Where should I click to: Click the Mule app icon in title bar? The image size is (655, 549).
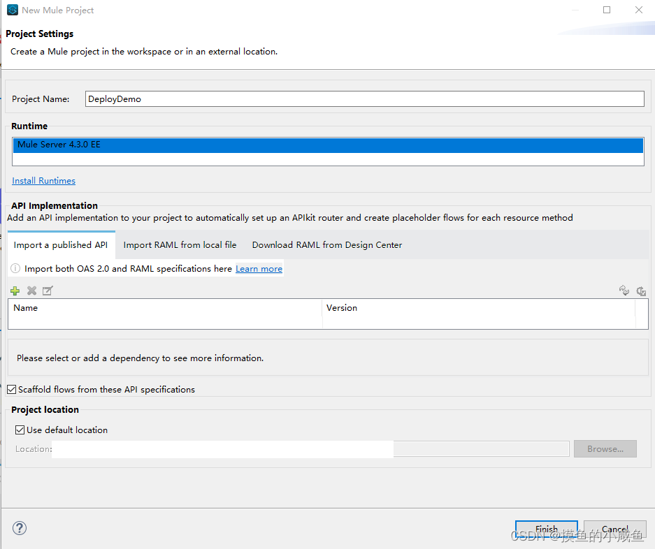coord(13,10)
